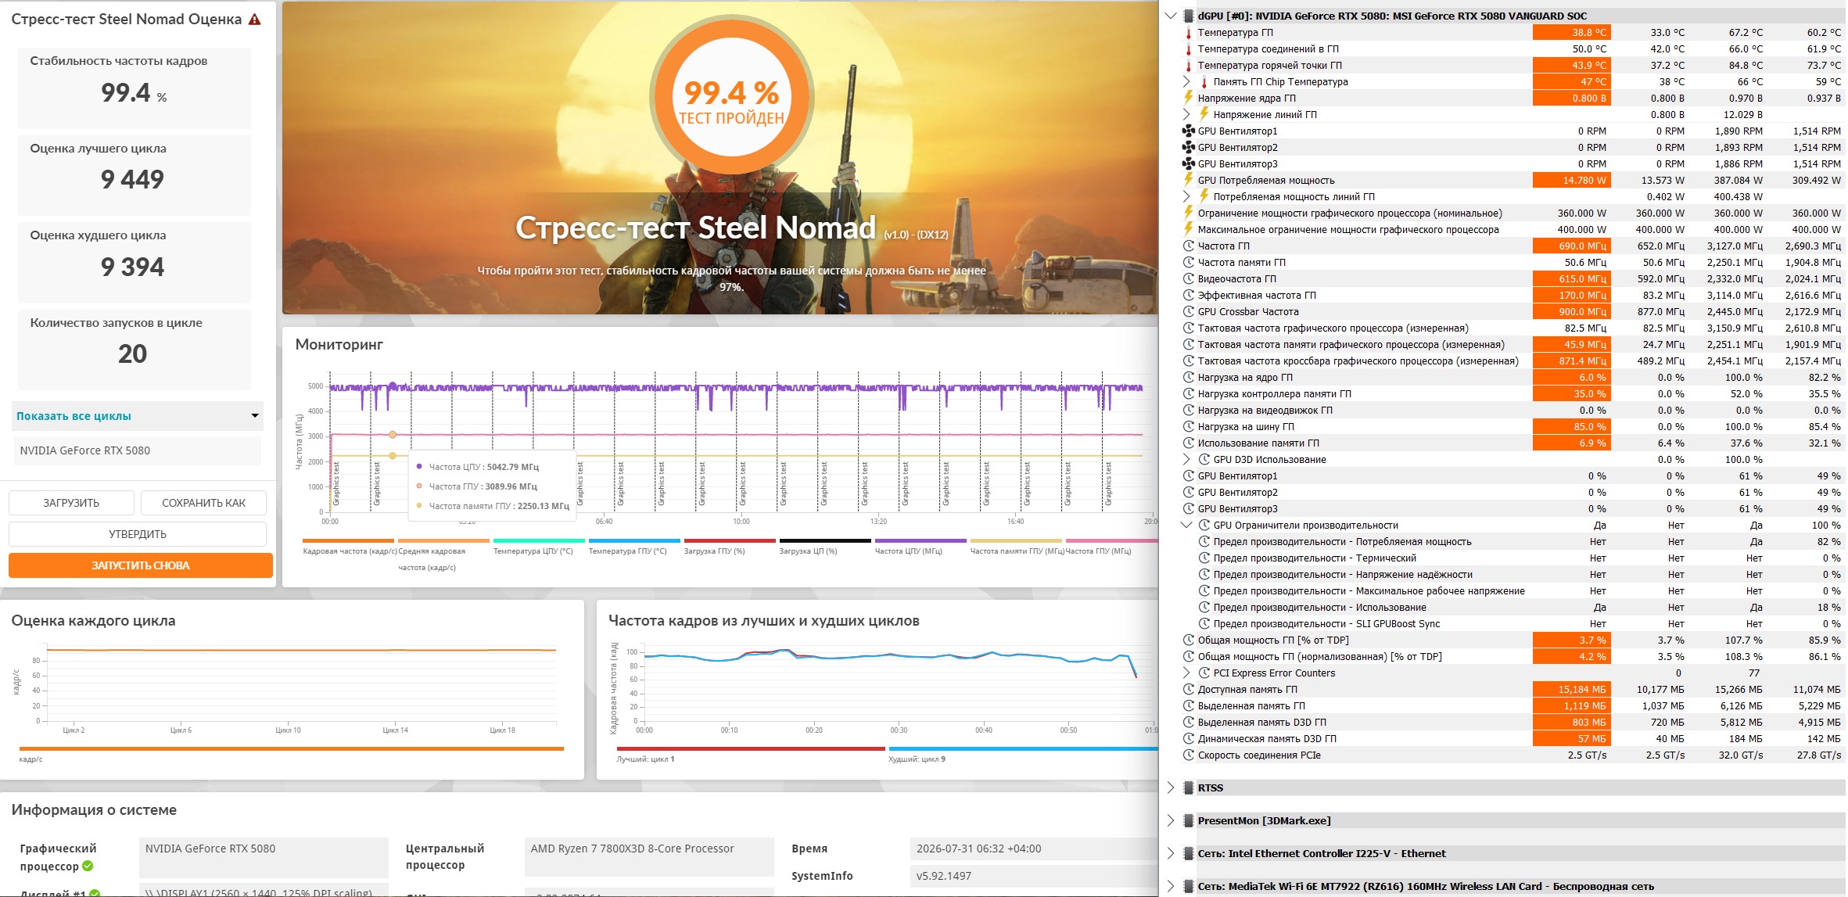Click the lightning icon of Максимальное ограничение мощности row
This screenshot has width=1848, height=897.
(x=1188, y=229)
